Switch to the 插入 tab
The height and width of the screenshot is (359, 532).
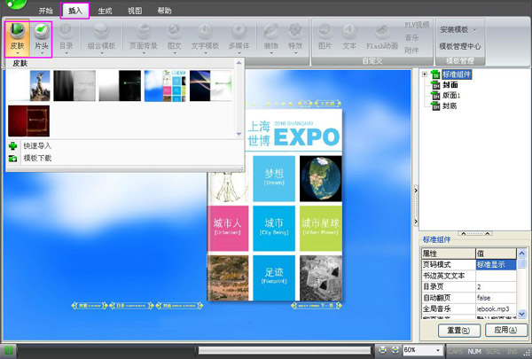coord(75,11)
